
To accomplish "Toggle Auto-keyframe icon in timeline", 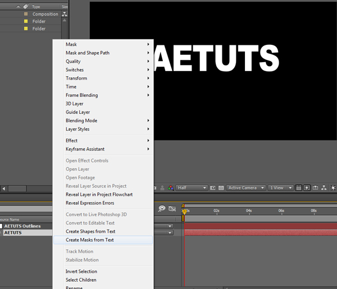I will click(x=172, y=208).
